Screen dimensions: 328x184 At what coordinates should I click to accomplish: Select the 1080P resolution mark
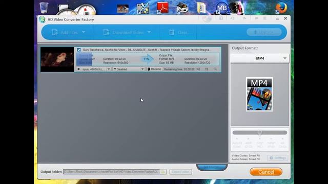pos(271,143)
